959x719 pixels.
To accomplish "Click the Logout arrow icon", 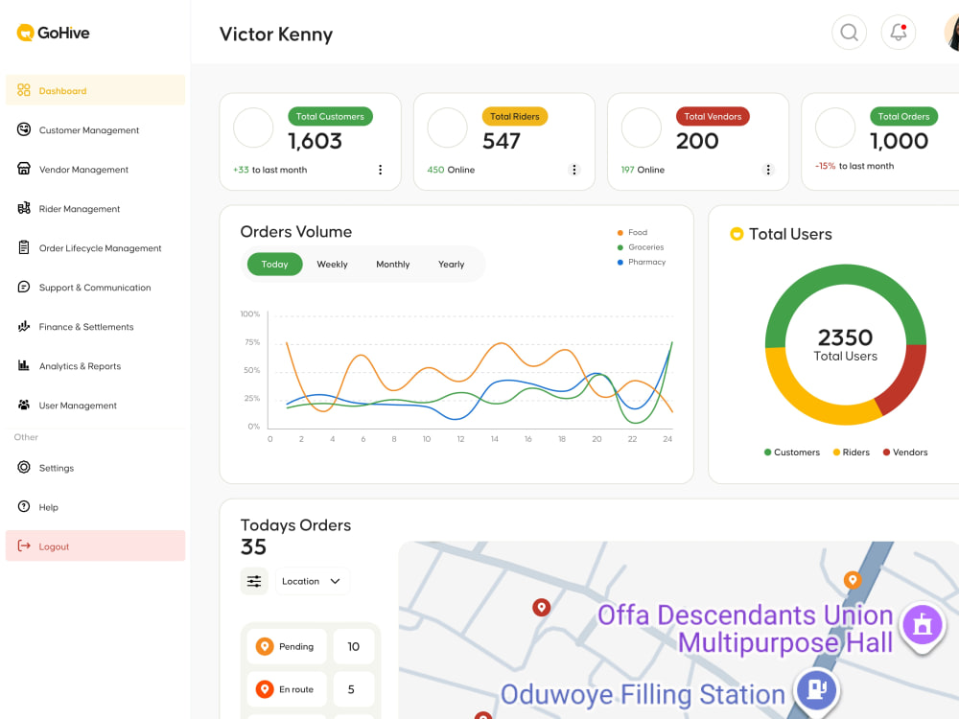I will [24, 546].
